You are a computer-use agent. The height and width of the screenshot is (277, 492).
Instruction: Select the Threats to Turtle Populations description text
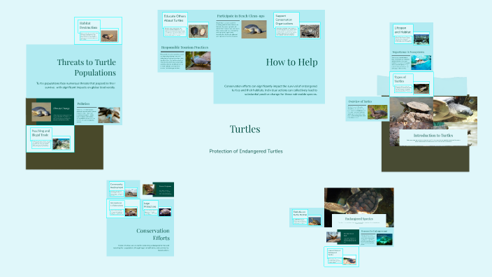pos(75,85)
